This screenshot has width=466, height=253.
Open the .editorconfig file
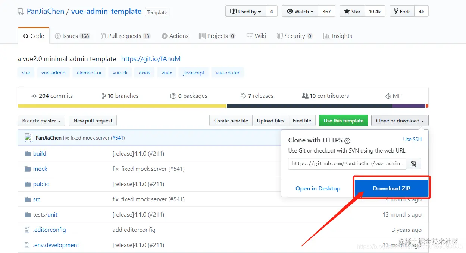point(49,230)
